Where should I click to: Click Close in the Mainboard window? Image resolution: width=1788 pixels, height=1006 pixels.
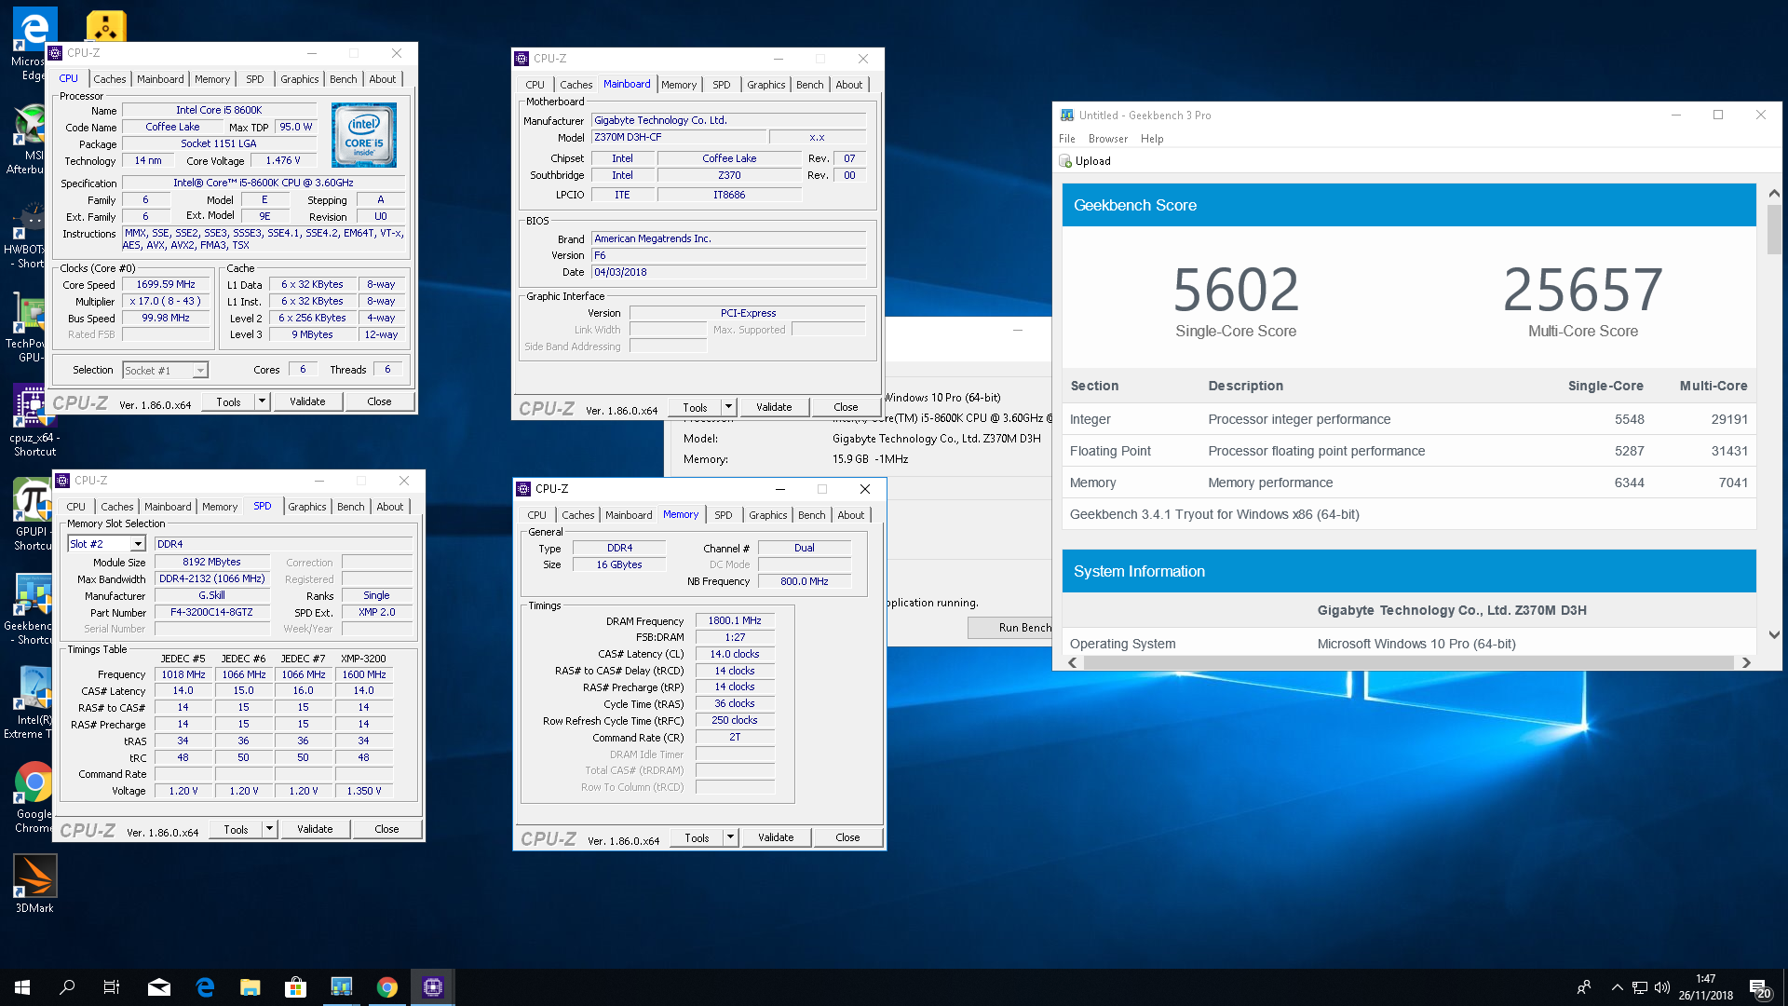[x=846, y=407]
